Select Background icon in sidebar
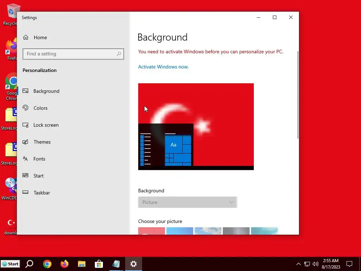 click(x=25, y=91)
